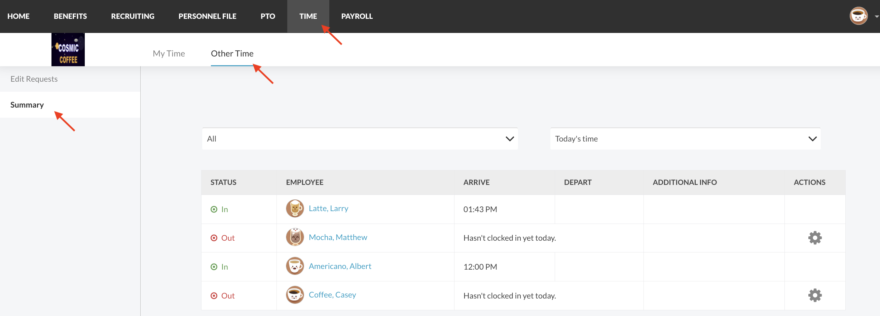Open the Americano, Albert employee link
Image resolution: width=880 pixels, height=316 pixels.
(x=339, y=266)
